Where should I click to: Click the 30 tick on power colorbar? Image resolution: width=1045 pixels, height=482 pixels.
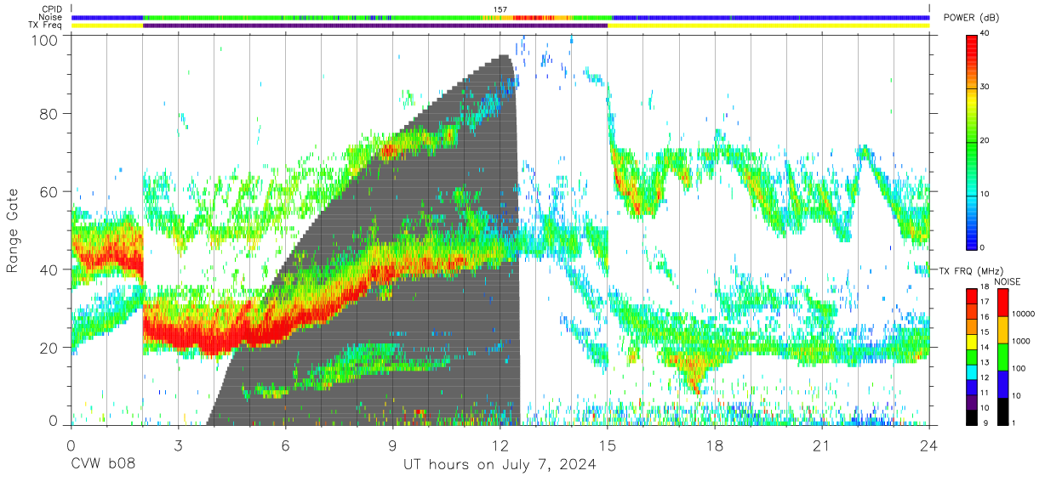tap(985, 87)
